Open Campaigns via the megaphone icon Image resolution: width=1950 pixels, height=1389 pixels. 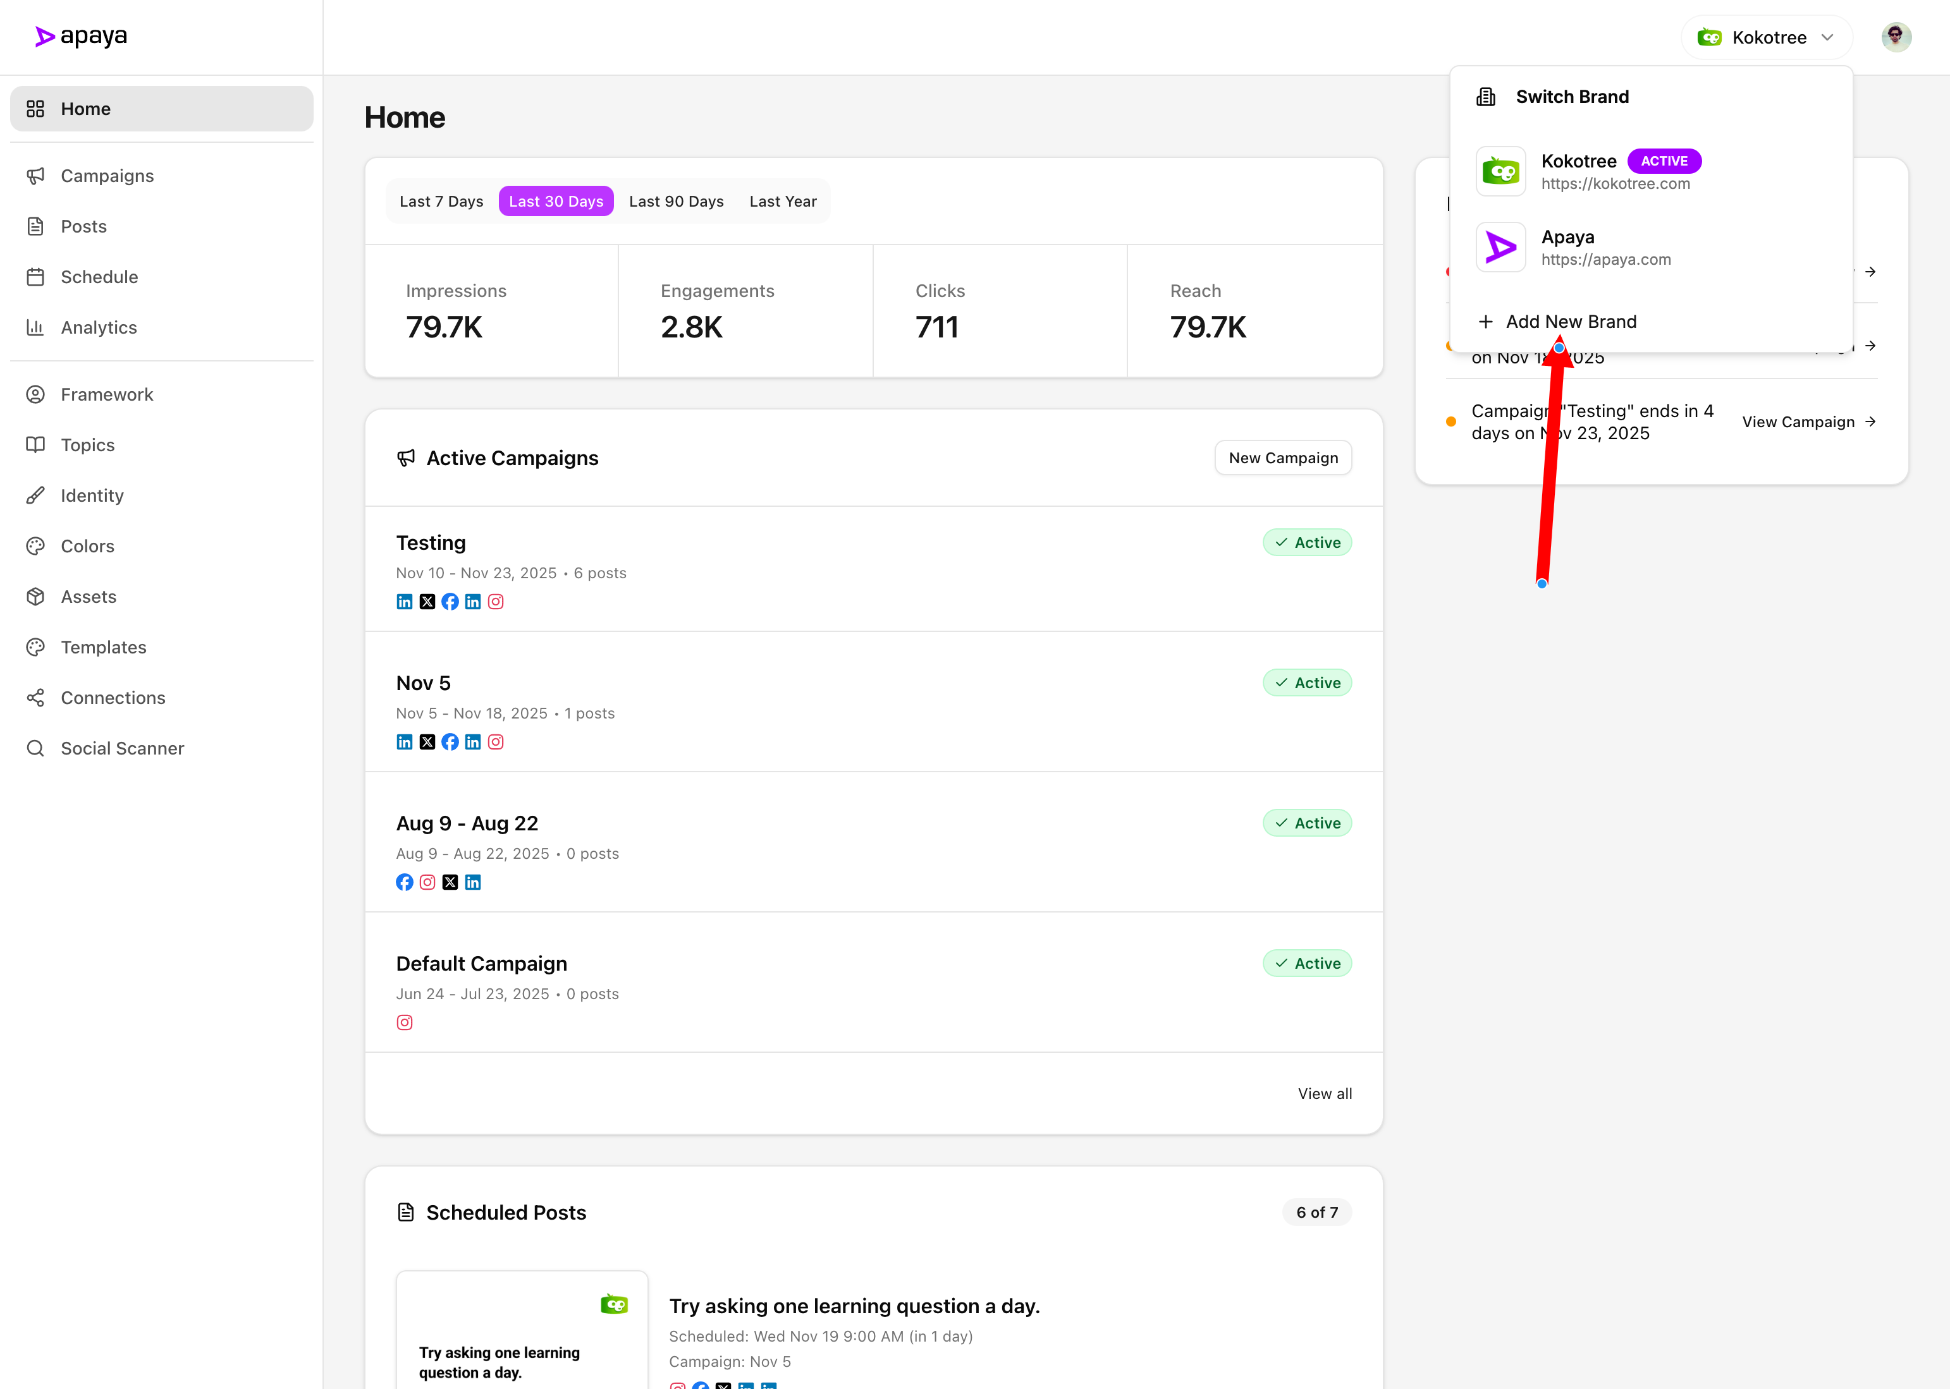point(35,176)
